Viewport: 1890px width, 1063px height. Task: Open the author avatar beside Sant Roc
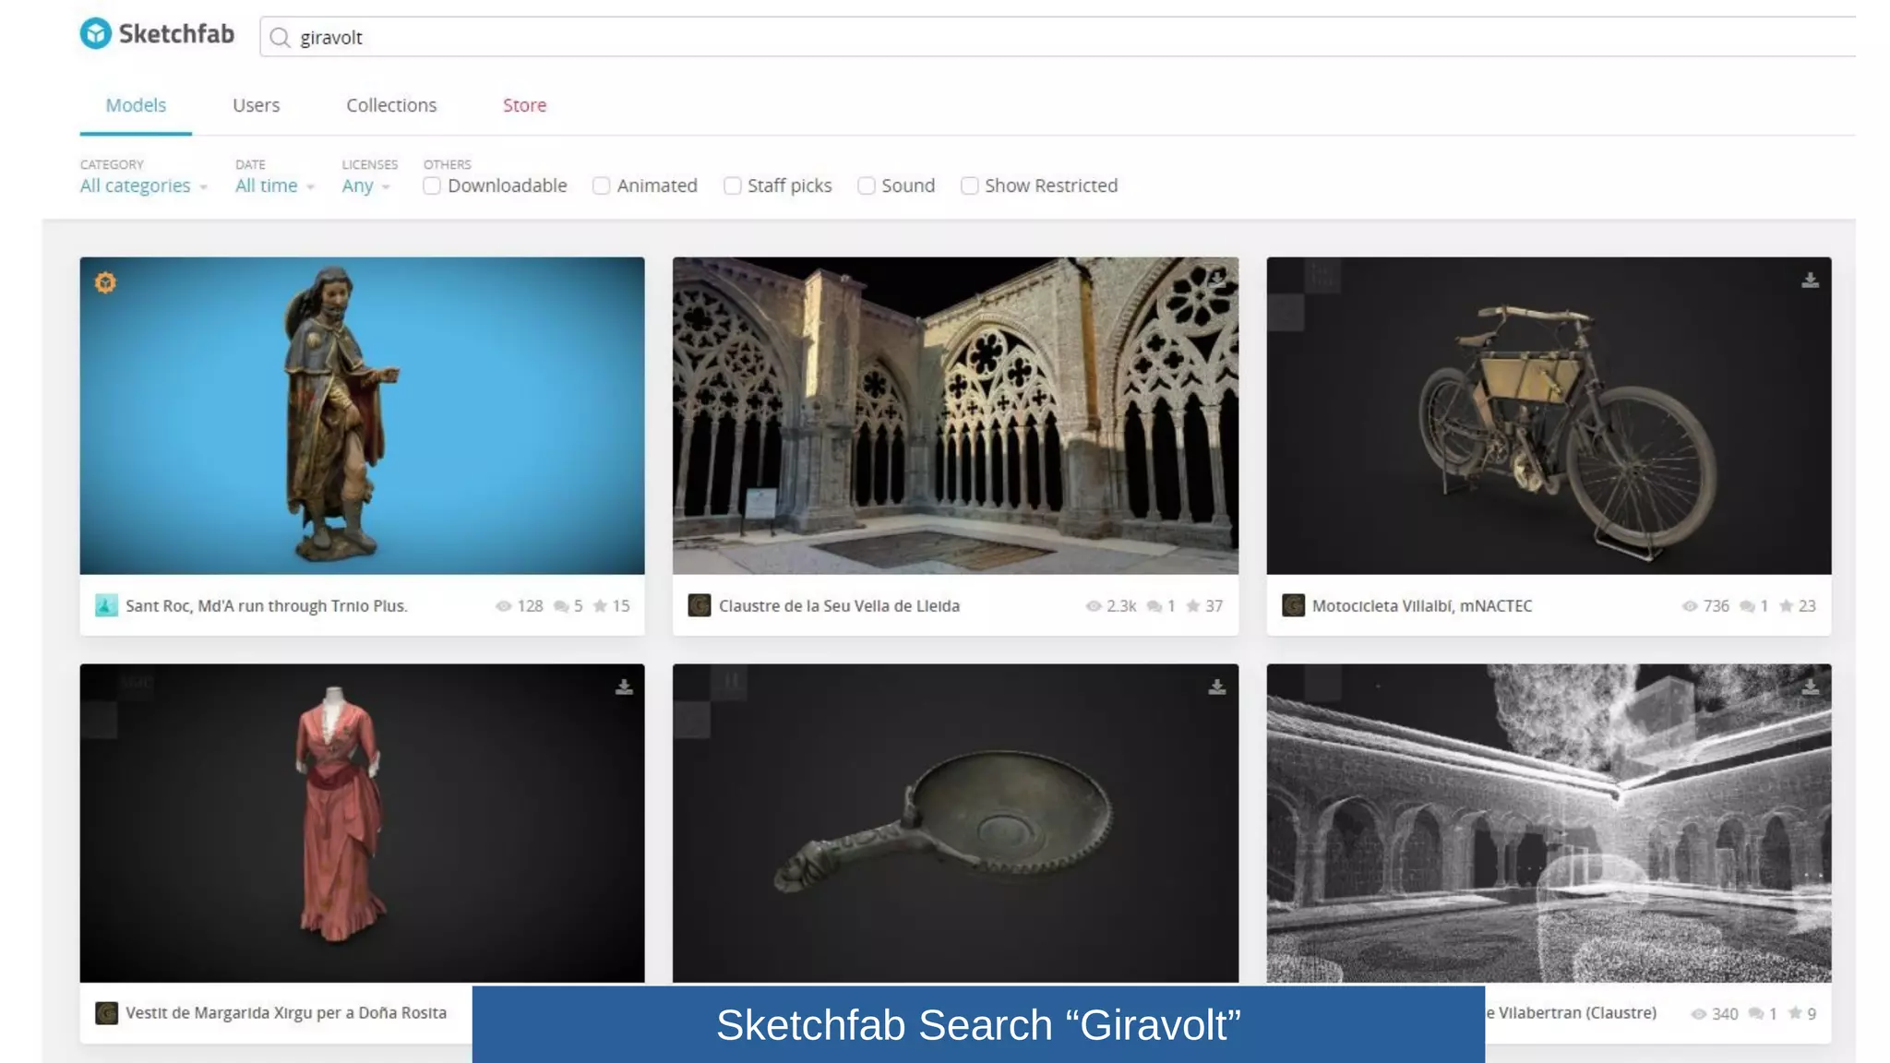tap(106, 606)
